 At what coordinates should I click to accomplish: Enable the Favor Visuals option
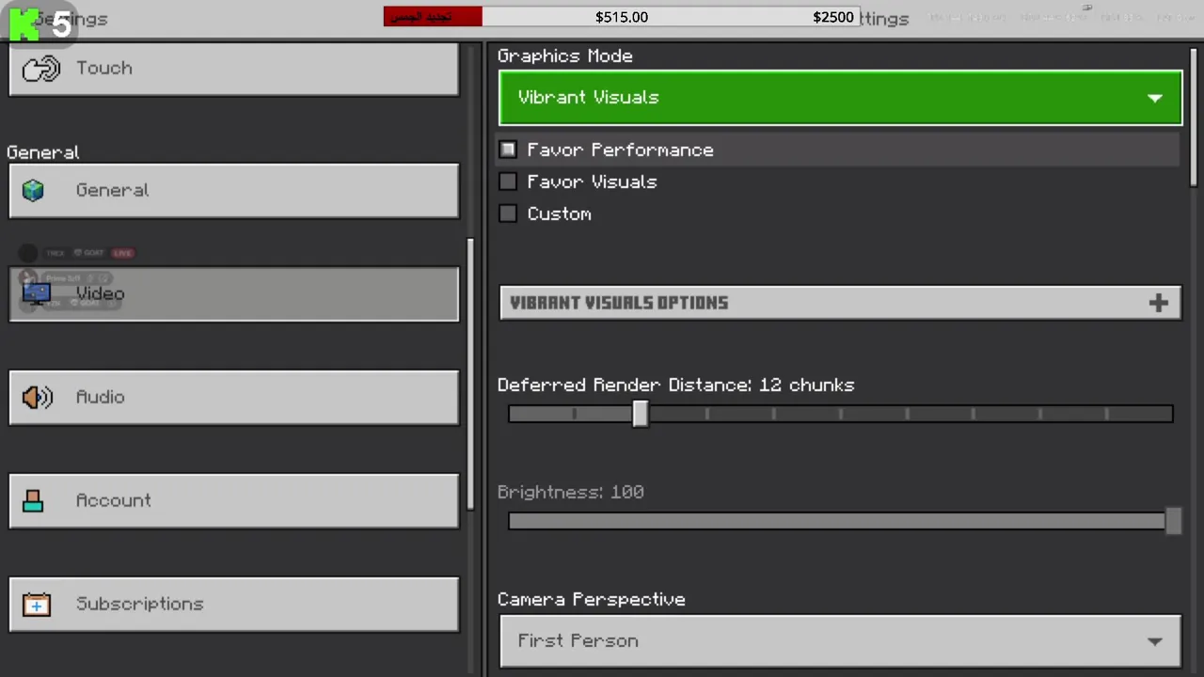(508, 181)
